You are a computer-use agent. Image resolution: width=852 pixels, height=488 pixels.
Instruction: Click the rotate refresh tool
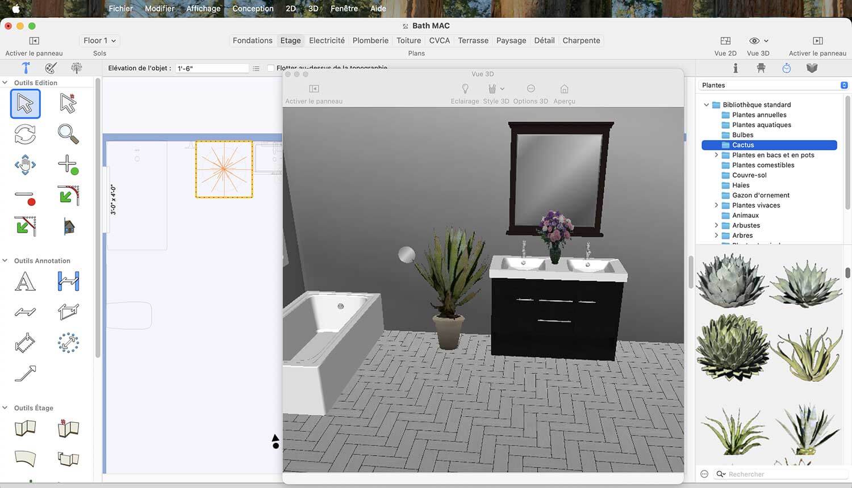pos(25,134)
